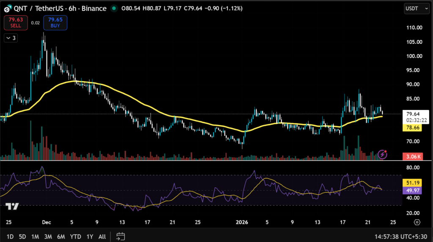
Task: Click the yellow 78.66 moving average label
Action: tap(412, 127)
